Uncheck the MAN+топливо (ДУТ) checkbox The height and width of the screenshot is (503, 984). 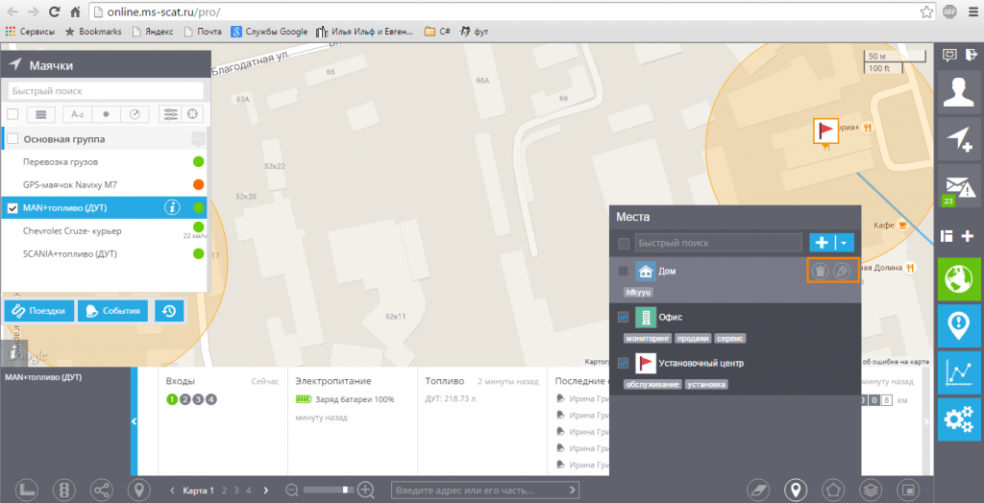coord(12,208)
